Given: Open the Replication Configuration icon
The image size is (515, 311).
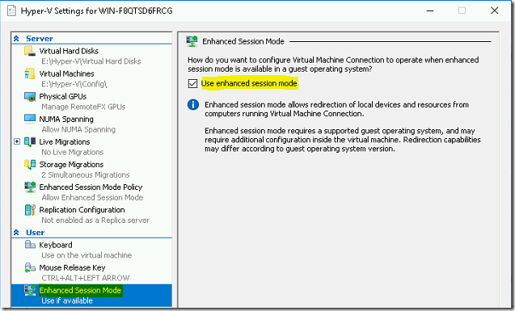Looking at the screenshot, I should (30, 210).
